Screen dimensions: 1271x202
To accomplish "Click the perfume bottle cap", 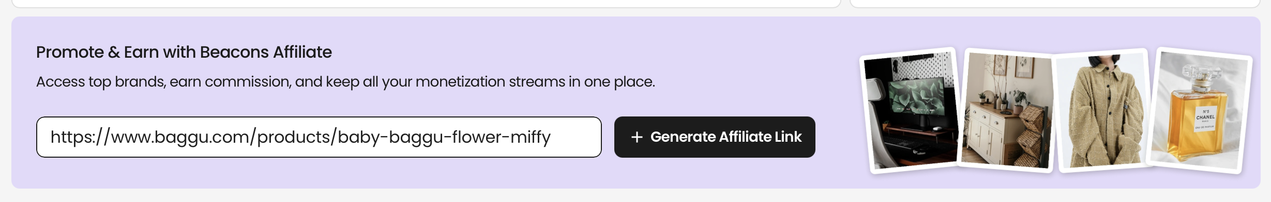I will [1201, 76].
